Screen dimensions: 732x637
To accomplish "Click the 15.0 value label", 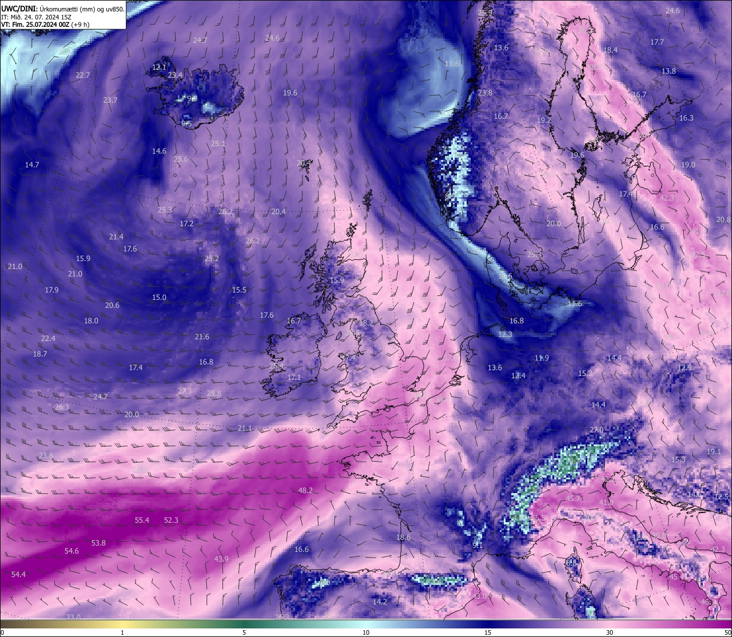I will [x=159, y=297].
